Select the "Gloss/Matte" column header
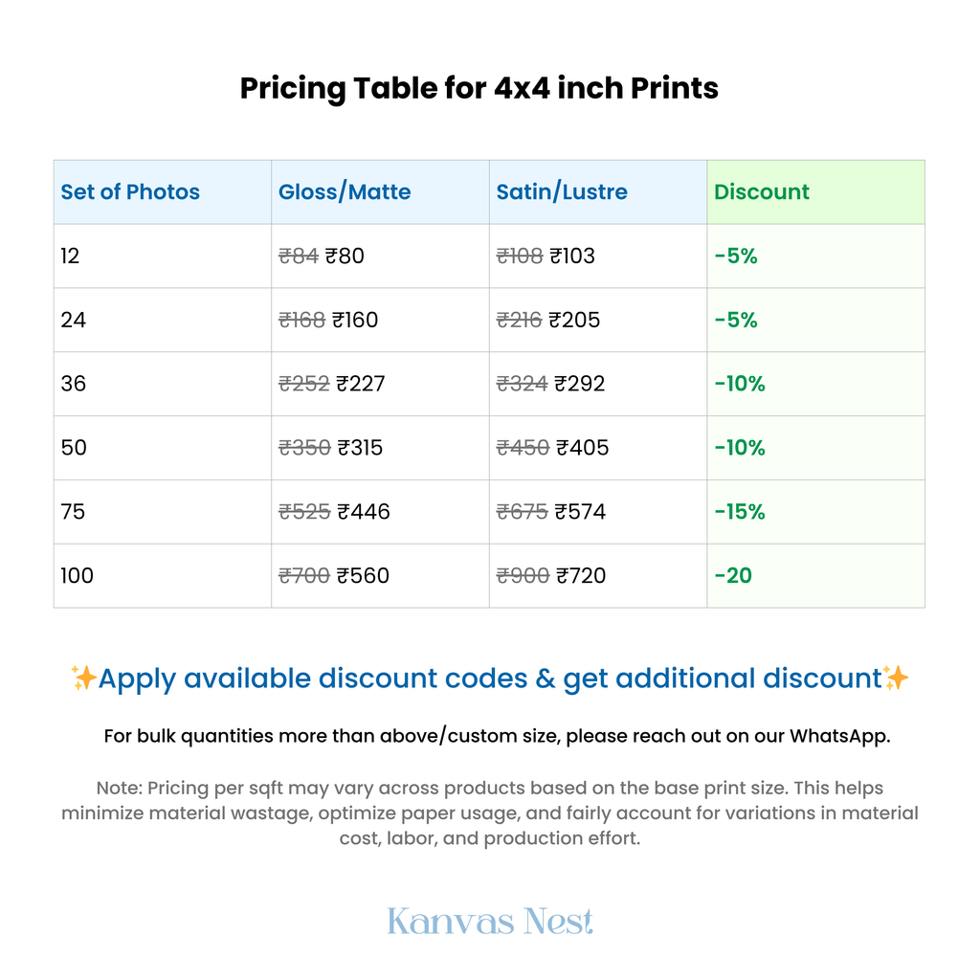Viewport: 980px width, 980px height. [345, 191]
